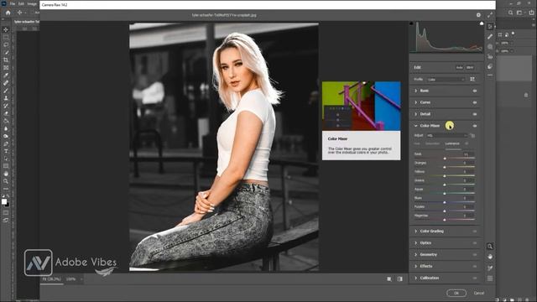This screenshot has width=537, height=302.
Task: Select the Eyedropper tool in Photoshop toolbar
Action: pyautogui.click(x=6, y=75)
